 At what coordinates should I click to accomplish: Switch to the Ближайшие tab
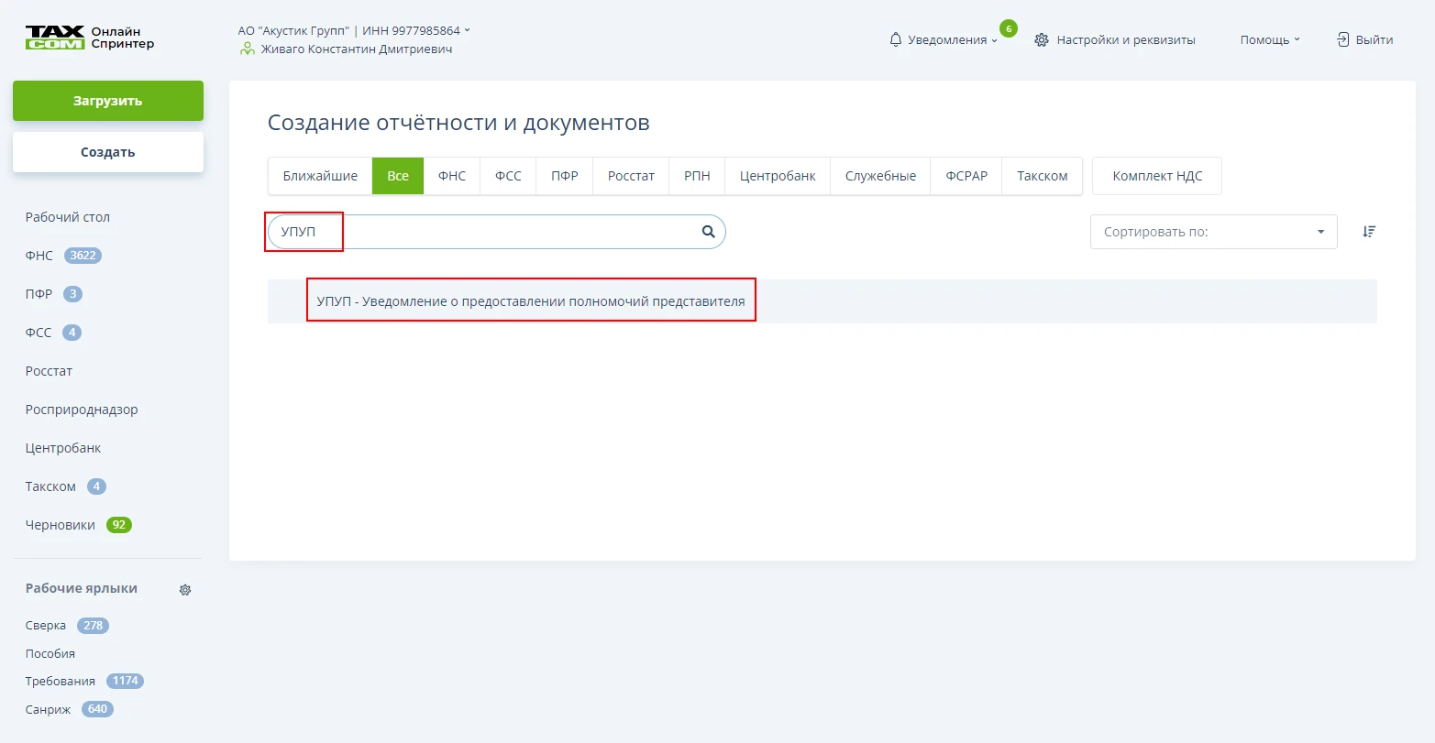tap(320, 176)
